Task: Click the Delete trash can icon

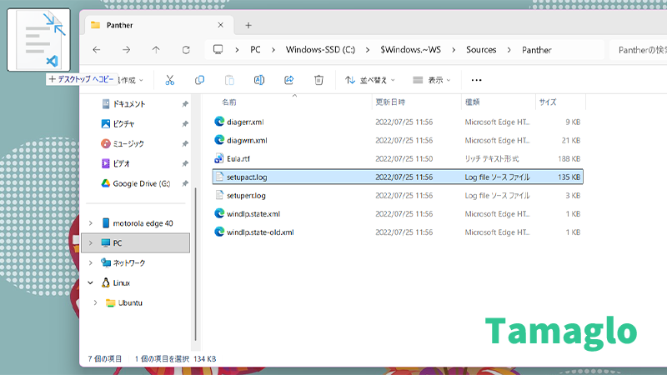Action: [x=318, y=80]
